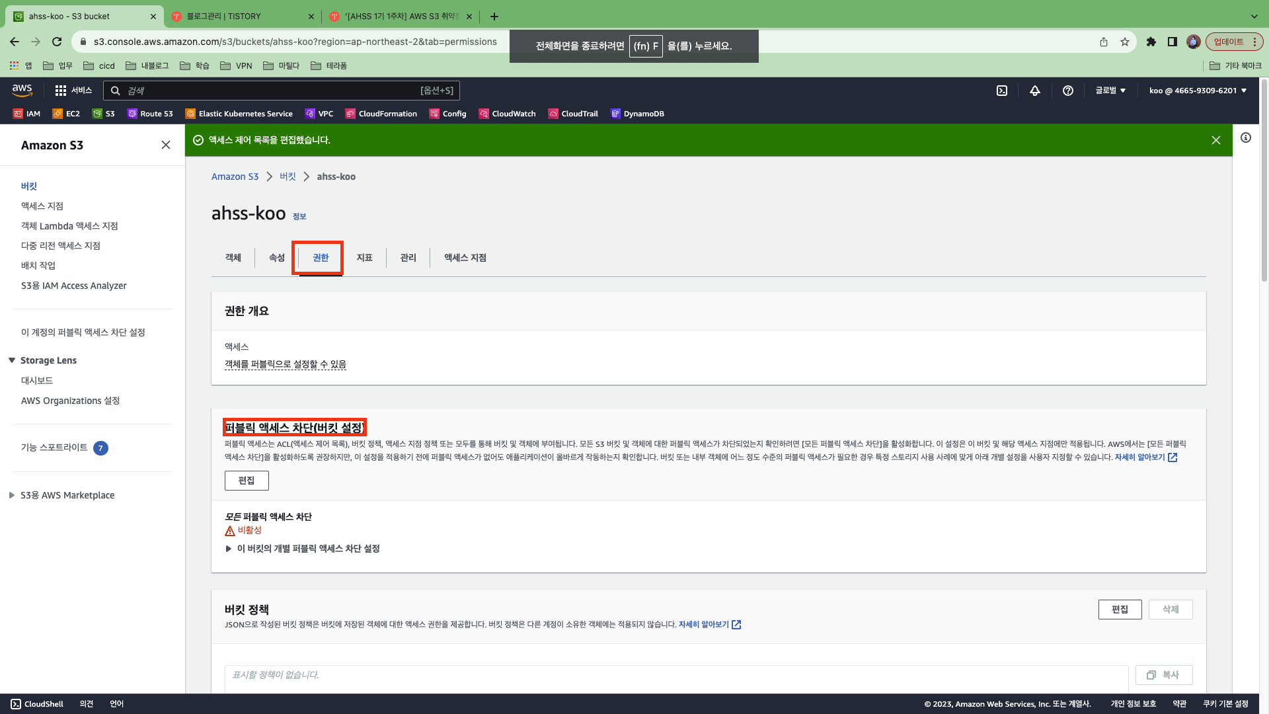Image resolution: width=1269 pixels, height=714 pixels.
Task: Switch to the 속성 tab
Action: pyautogui.click(x=276, y=258)
